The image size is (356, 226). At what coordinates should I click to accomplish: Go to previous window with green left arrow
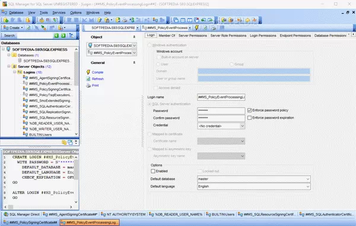pyautogui.click(x=203, y=20)
